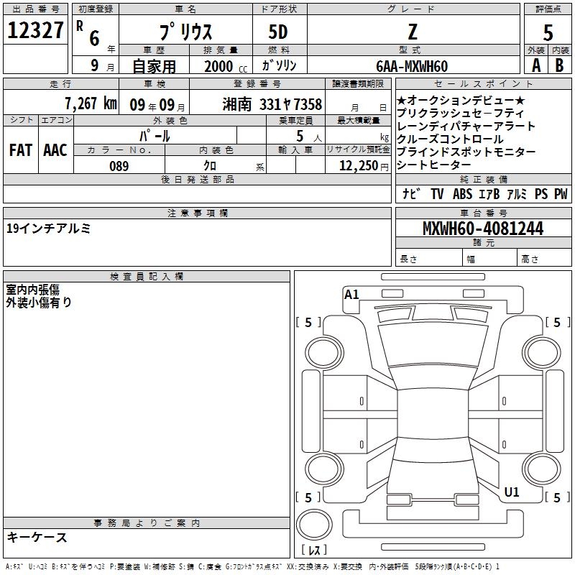Select ★オークションデビュー★ line

[x=461, y=100]
